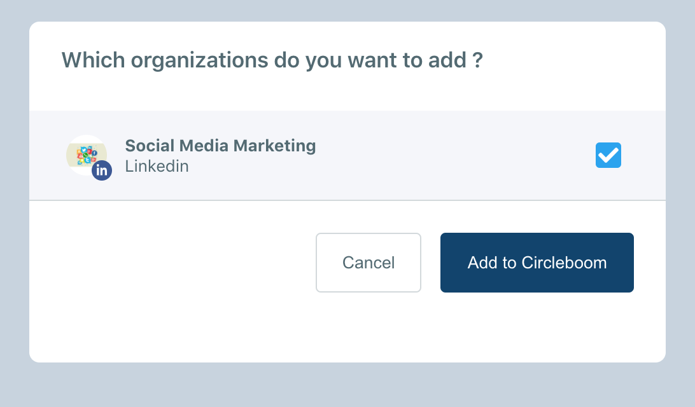Select the Social Media Marketing profile picture

87,155
